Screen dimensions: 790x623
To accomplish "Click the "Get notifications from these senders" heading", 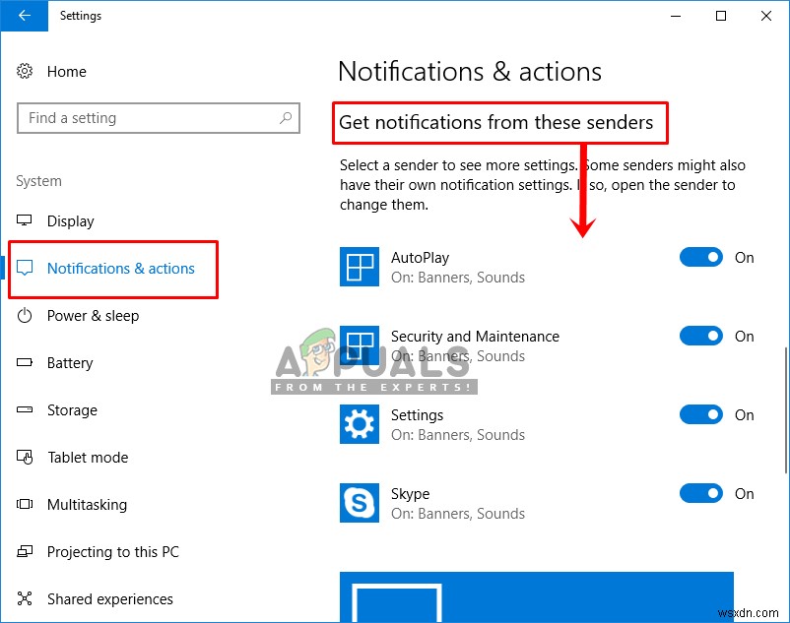I will click(x=496, y=122).
